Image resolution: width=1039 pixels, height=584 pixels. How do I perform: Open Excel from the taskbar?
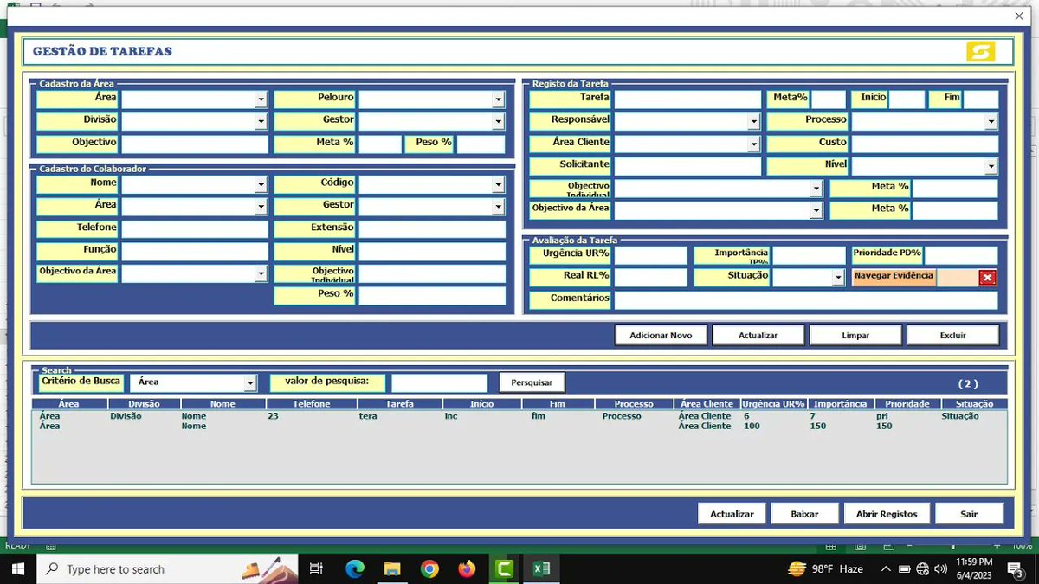541,568
